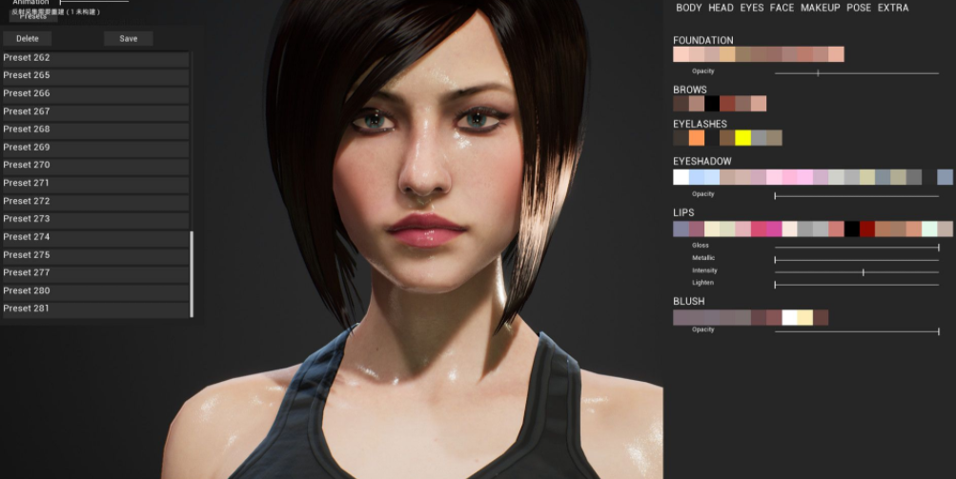Load Preset 266
Viewport: 956px width, 479px height.
point(95,94)
